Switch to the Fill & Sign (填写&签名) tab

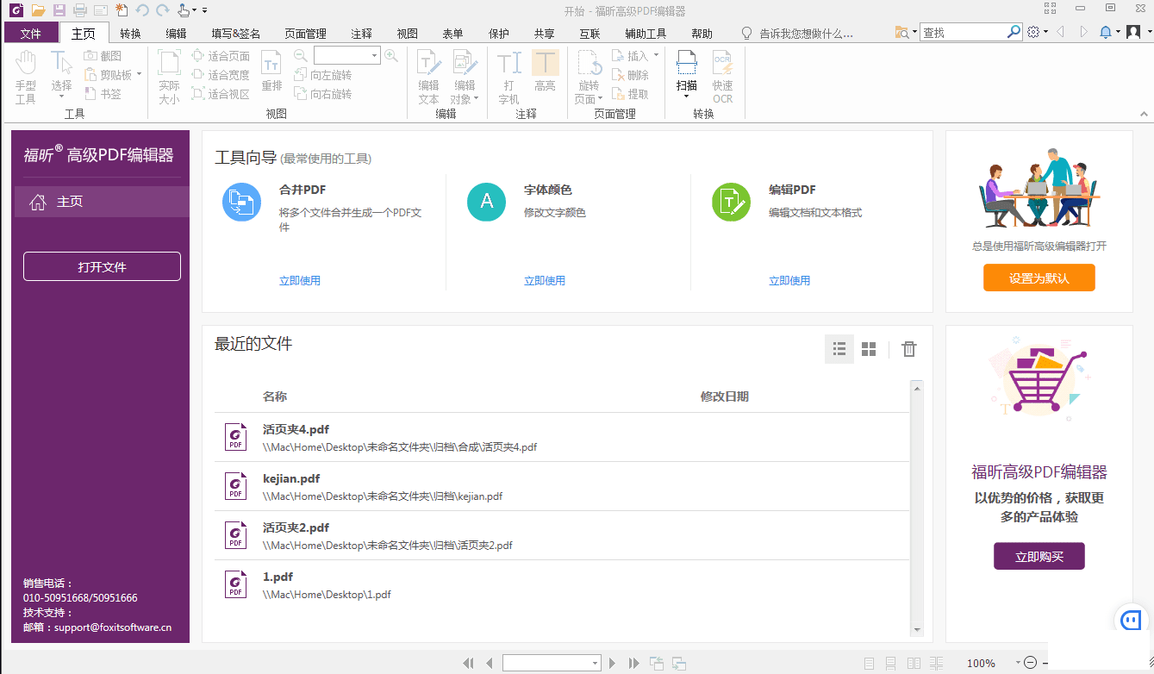(234, 34)
